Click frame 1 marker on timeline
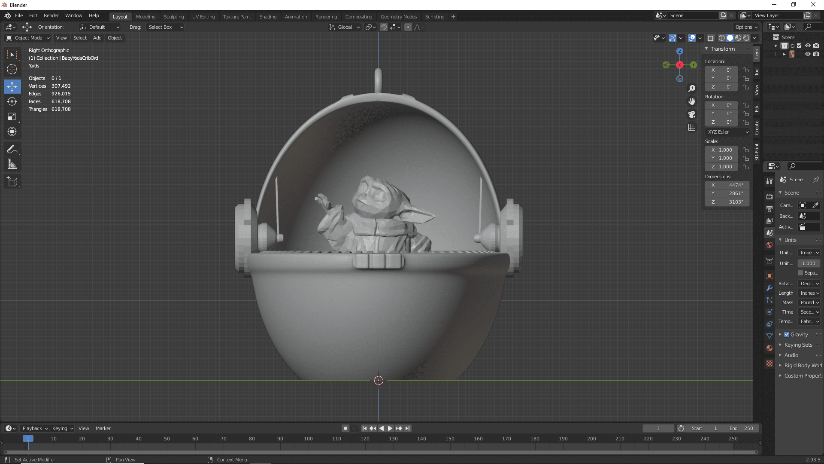 (27, 439)
